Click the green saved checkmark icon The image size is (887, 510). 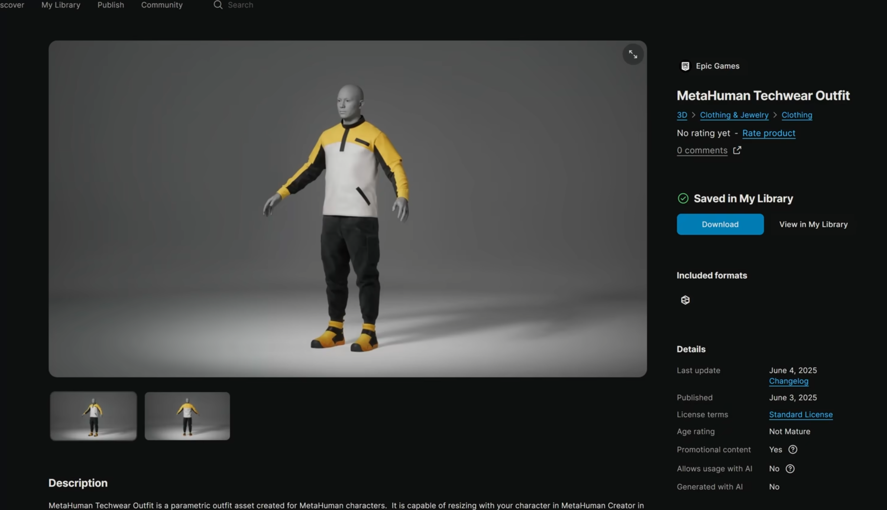pyautogui.click(x=683, y=199)
